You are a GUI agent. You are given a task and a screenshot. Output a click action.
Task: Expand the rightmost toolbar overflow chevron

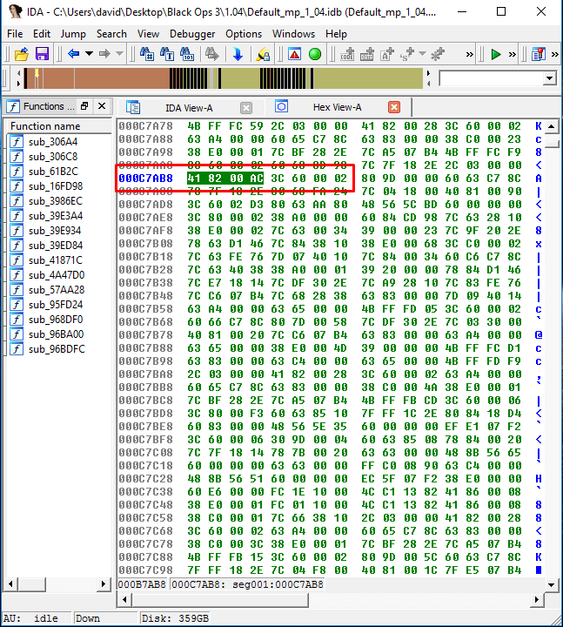(x=555, y=54)
